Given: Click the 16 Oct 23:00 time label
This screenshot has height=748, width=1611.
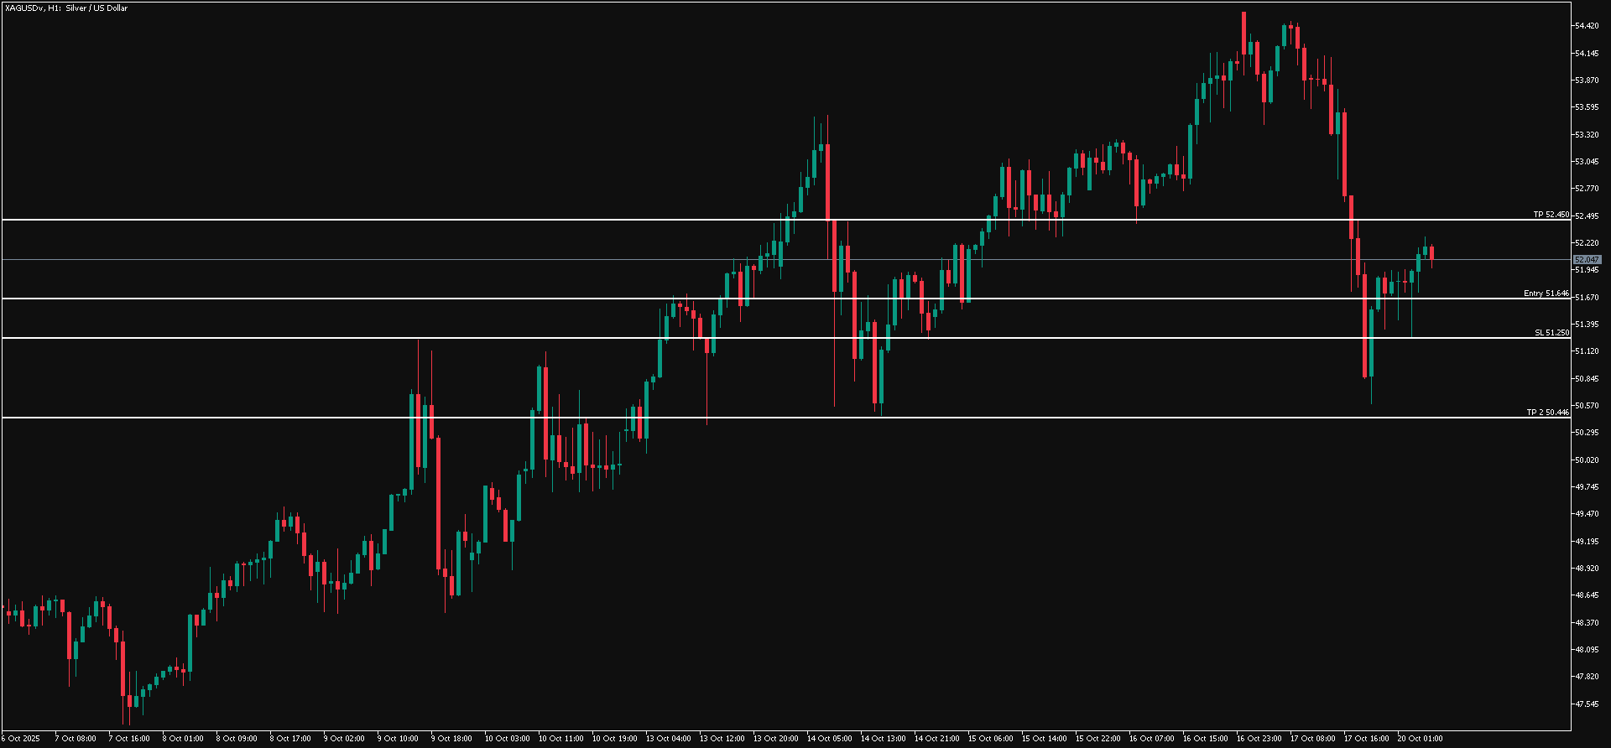Looking at the screenshot, I should pos(1259,739).
